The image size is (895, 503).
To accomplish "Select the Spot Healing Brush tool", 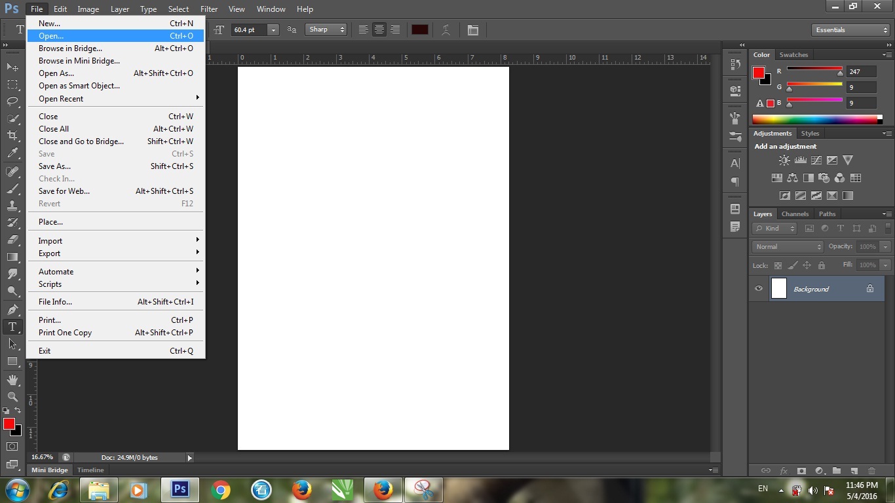I will (x=12, y=172).
